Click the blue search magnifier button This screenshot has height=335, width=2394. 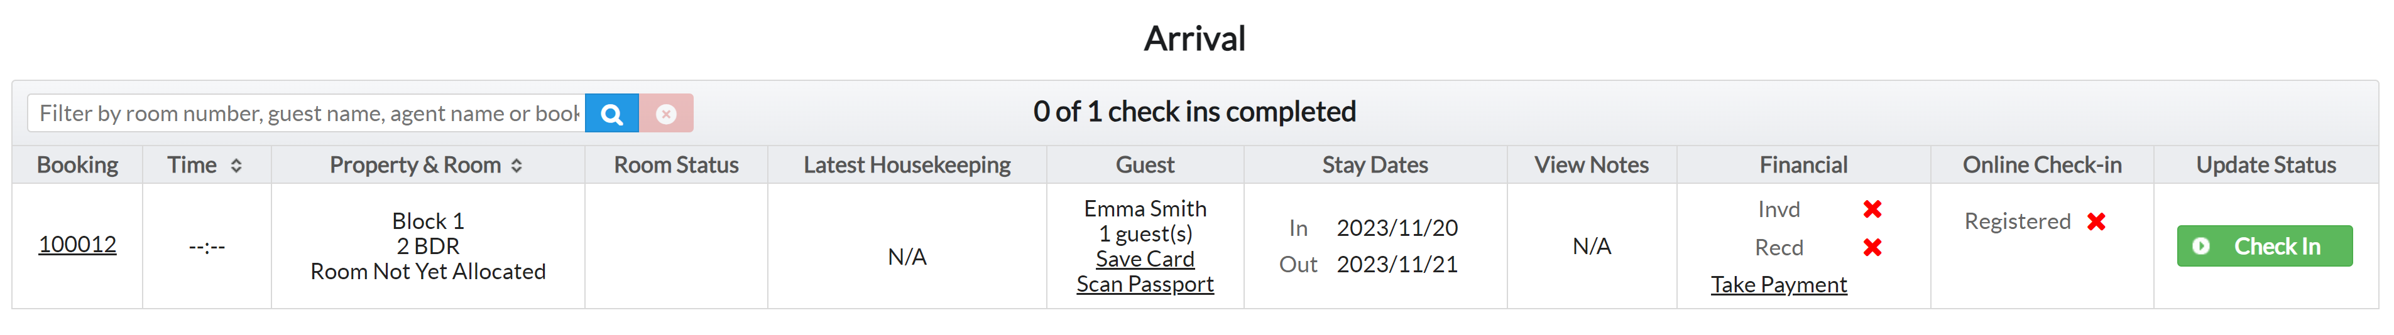611,114
